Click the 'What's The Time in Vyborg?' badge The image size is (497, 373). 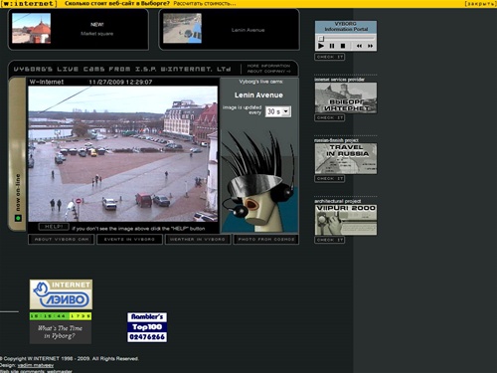(x=61, y=332)
